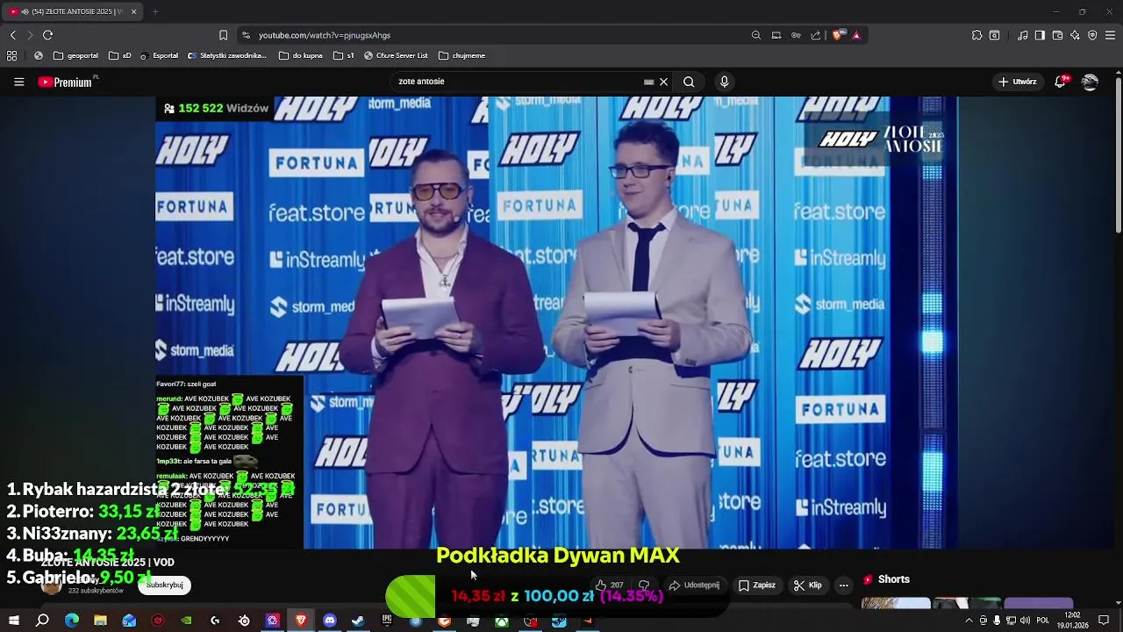Start voice search with microphone

pyautogui.click(x=724, y=82)
